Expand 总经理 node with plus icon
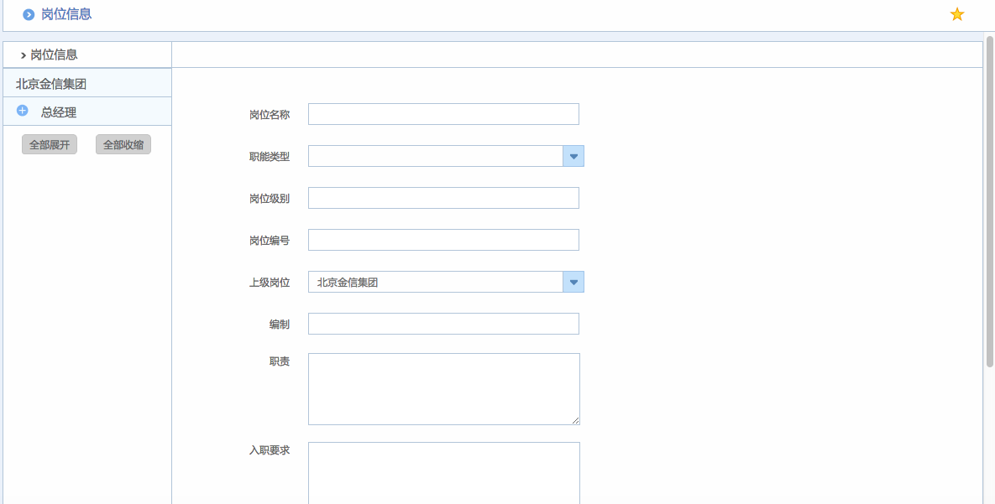The image size is (995, 504). point(23,111)
